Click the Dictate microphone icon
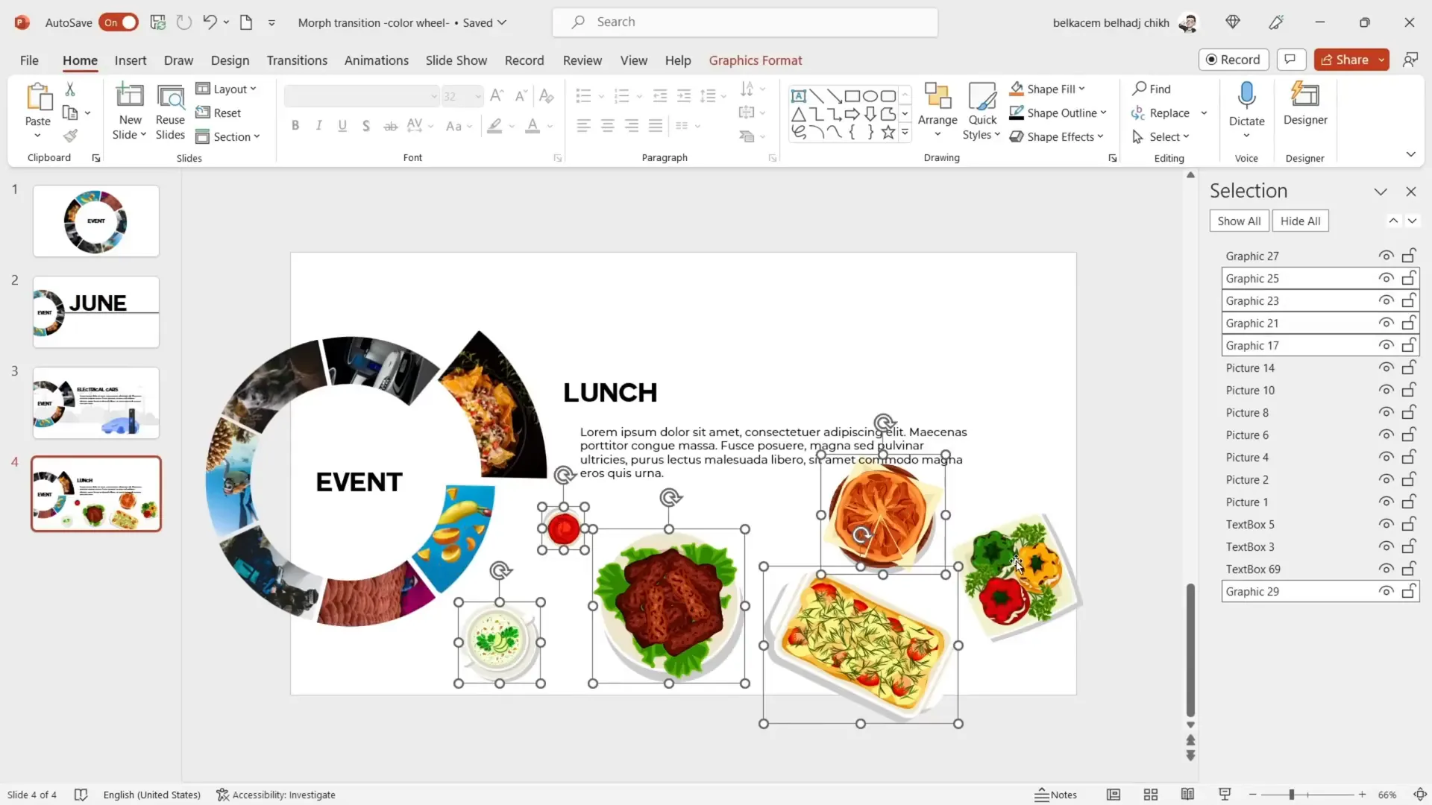The image size is (1432, 805). pyautogui.click(x=1246, y=95)
